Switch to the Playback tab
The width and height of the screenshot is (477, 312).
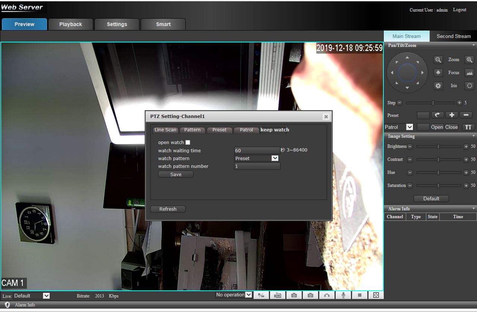coord(70,24)
